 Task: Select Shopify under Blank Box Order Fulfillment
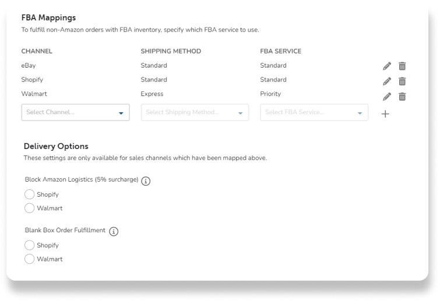coord(29,245)
